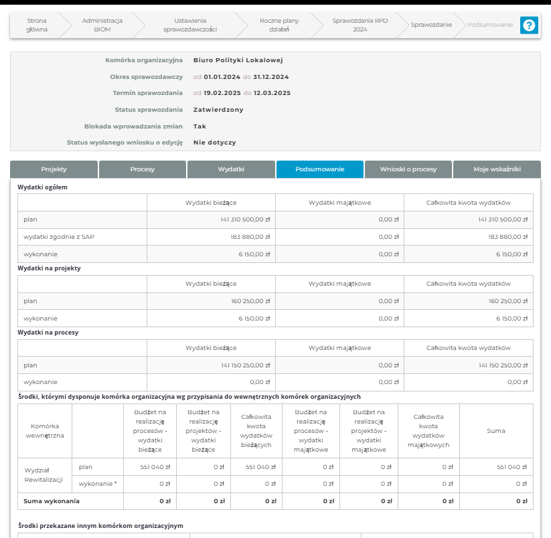The image size is (551, 538).
Task: Show the Wydatki tab
Action: (231, 169)
